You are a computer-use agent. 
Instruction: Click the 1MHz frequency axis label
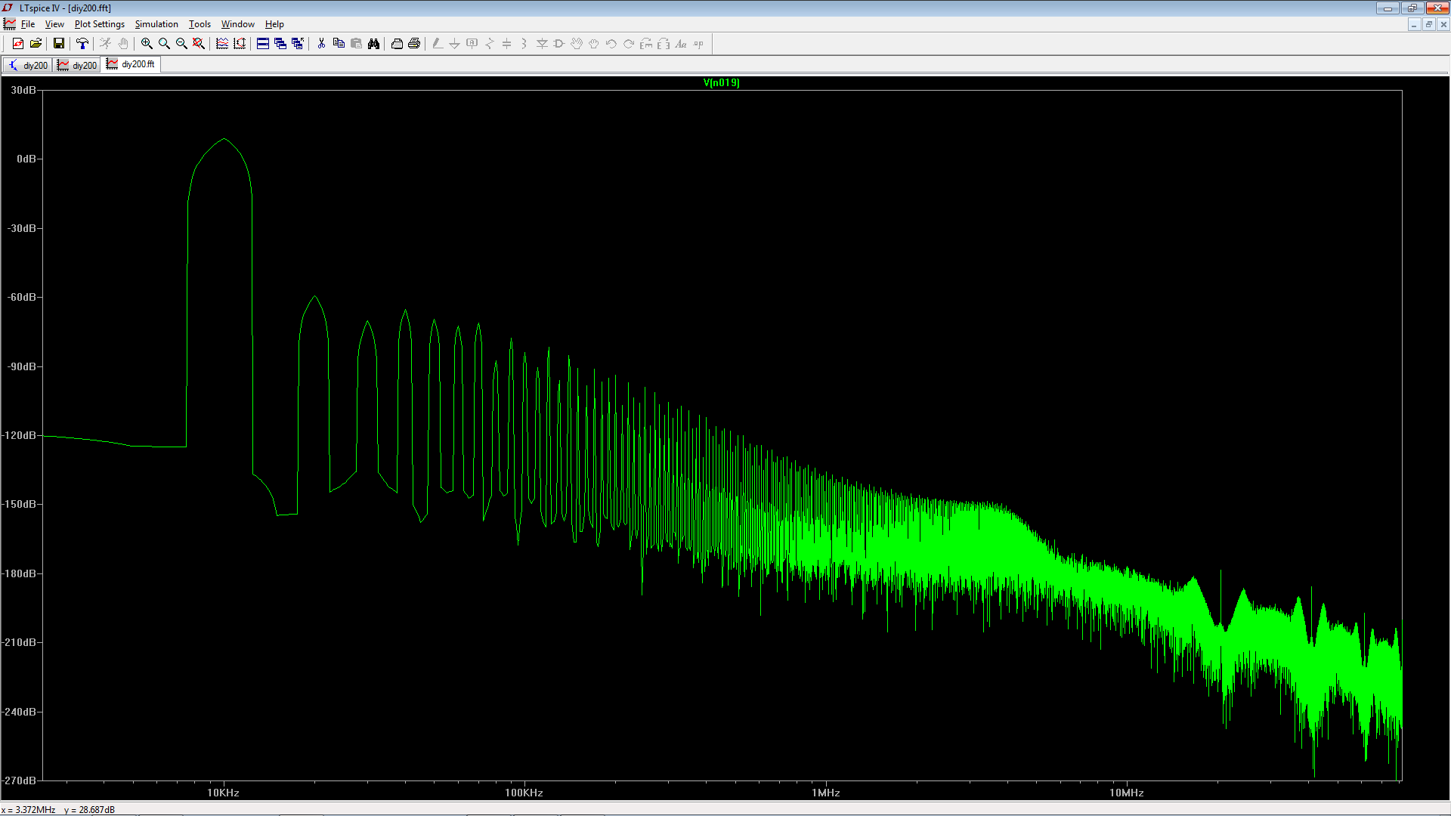(x=826, y=793)
